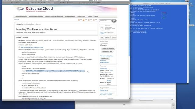Click the Help icon above the article
Screen dimensions: 195x109
click(x=94, y=20)
